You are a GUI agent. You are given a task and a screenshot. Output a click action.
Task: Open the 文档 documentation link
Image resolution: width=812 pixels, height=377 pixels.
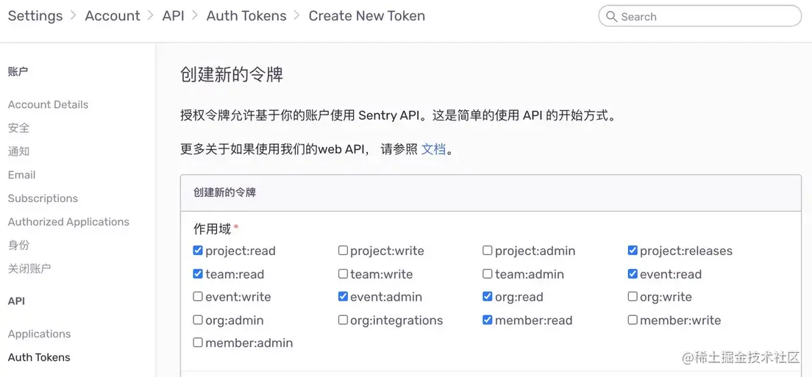click(x=433, y=149)
